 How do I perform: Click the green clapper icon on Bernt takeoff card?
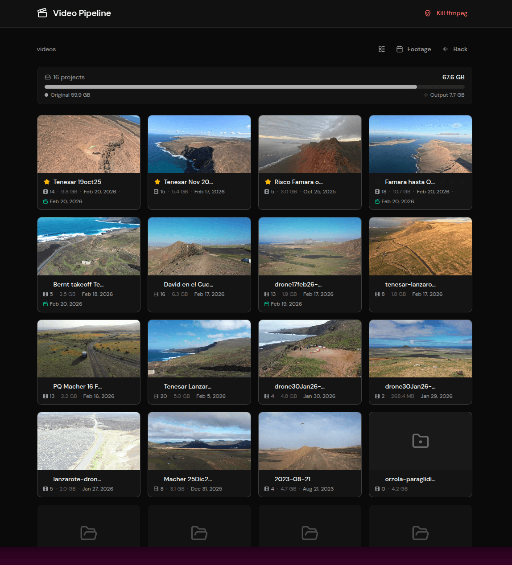pos(45,303)
